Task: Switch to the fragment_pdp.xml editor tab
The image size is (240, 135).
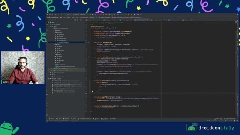Action: (x=189, y=20)
